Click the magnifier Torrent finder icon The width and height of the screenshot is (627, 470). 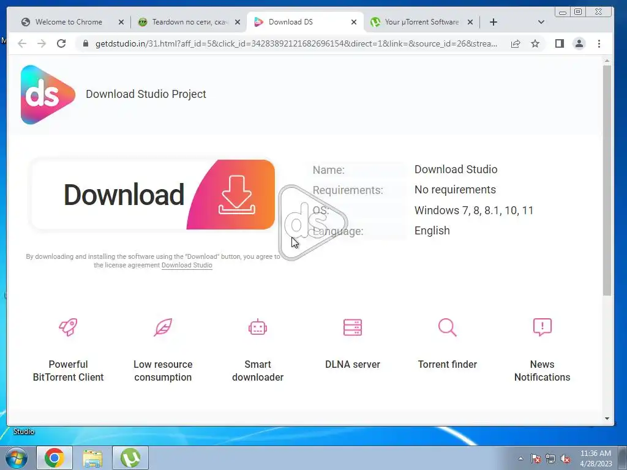click(448, 327)
